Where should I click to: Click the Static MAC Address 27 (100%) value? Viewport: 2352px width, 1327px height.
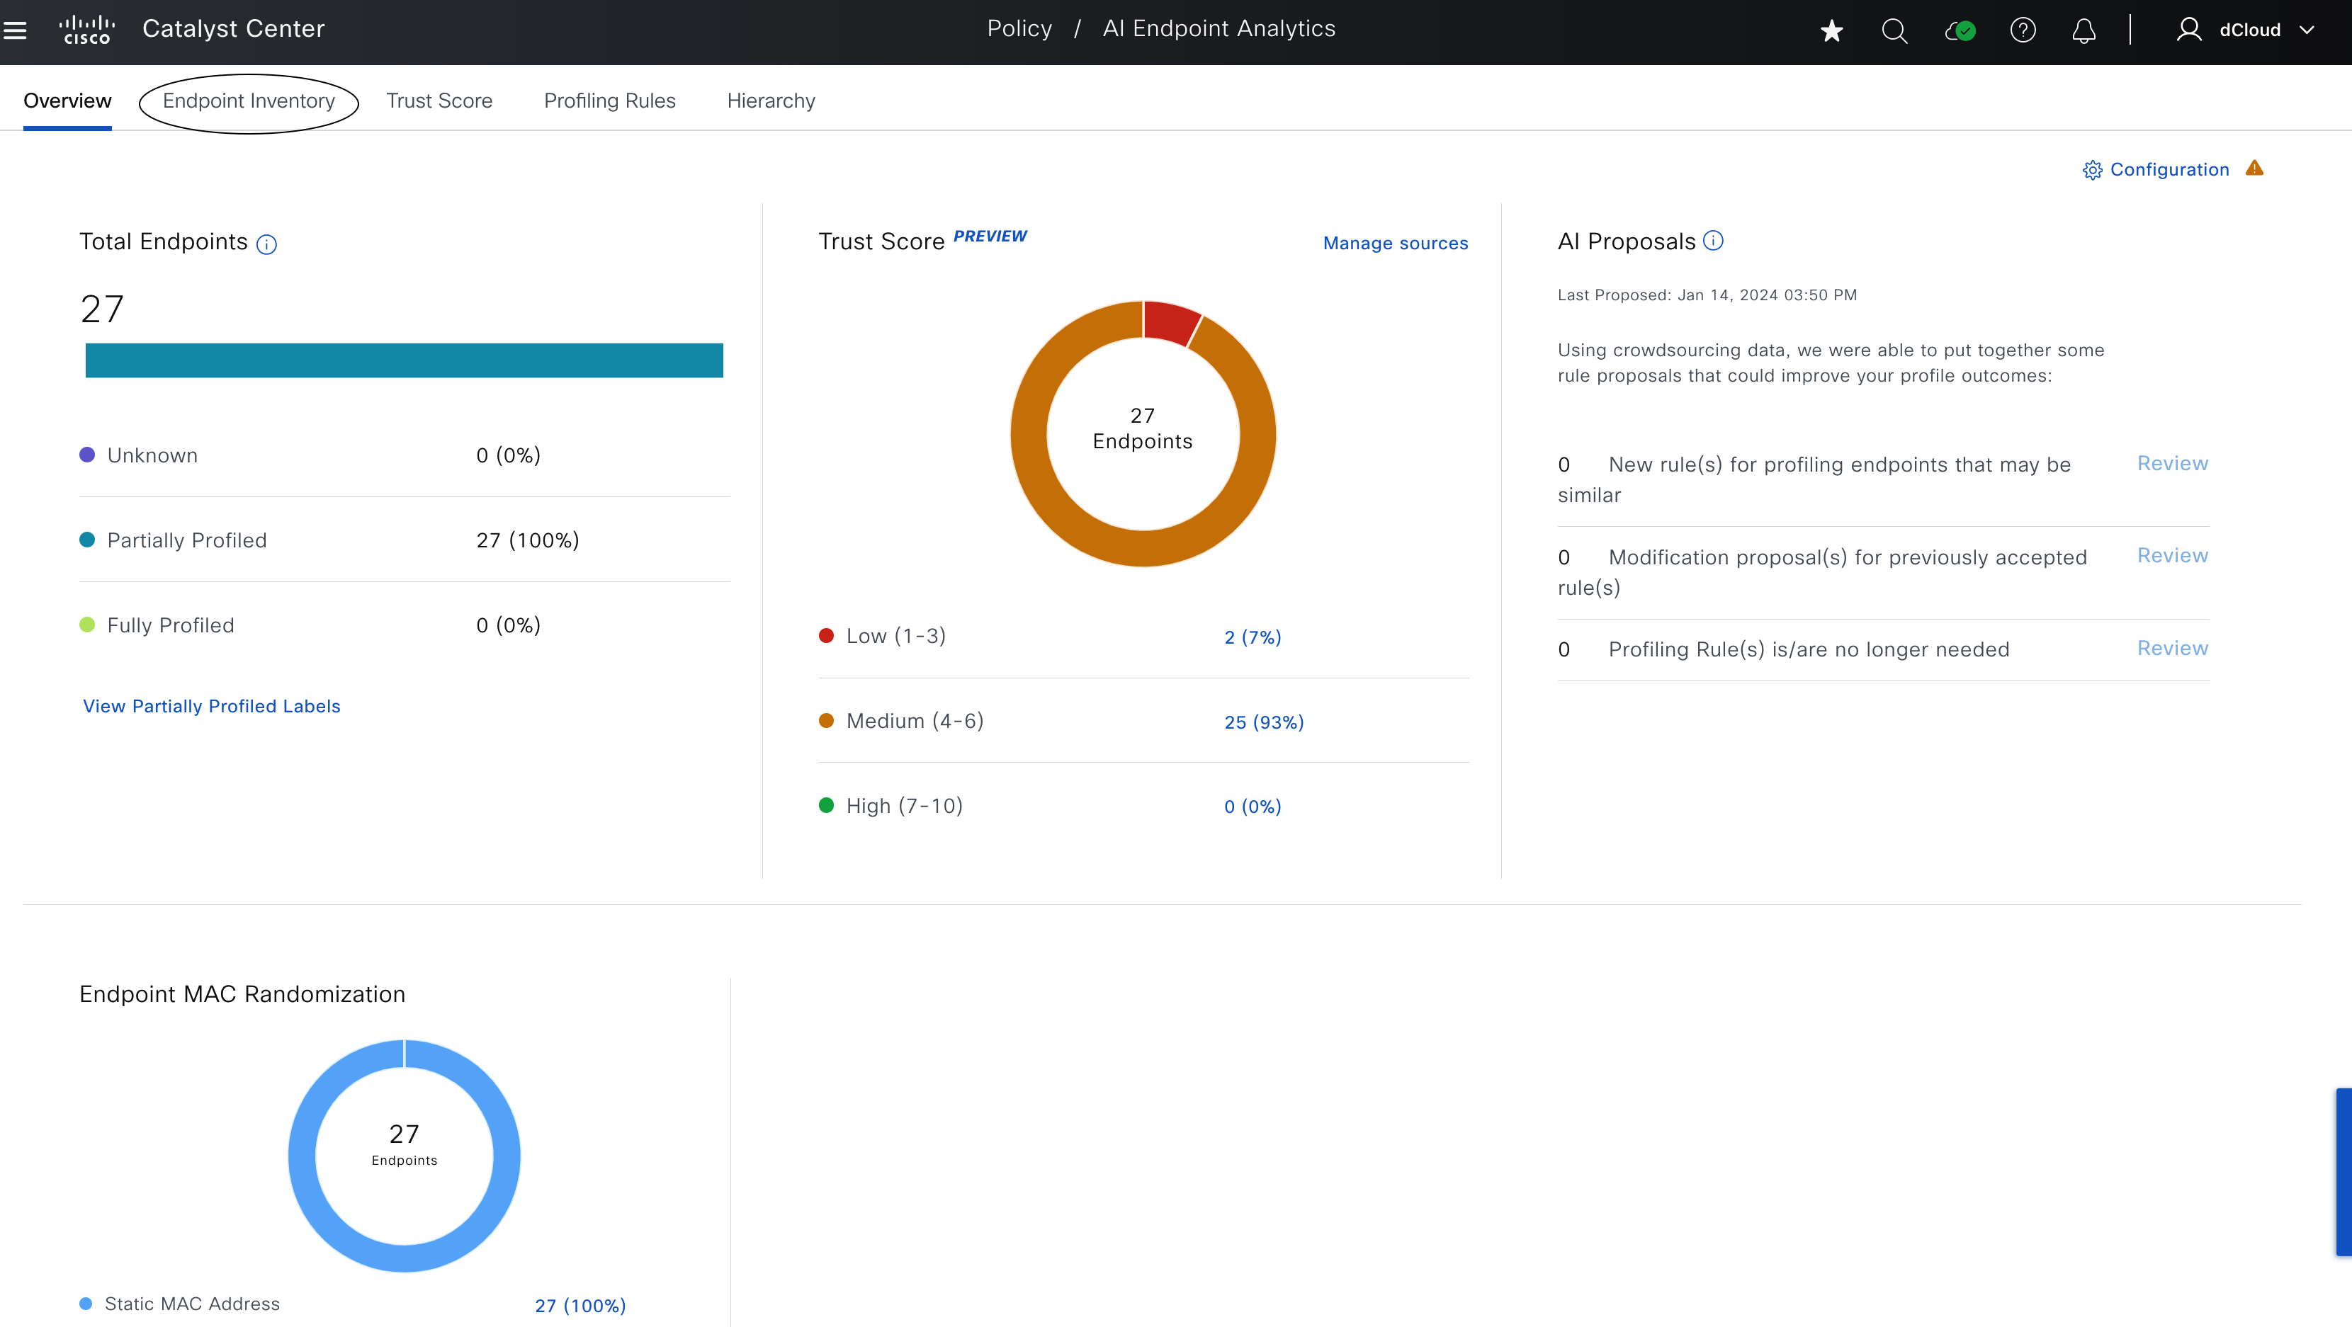pos(581,1306)
